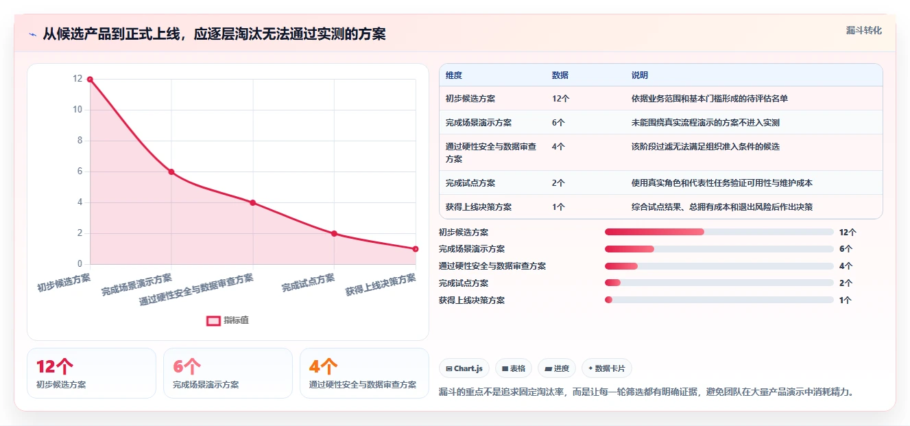Click the footer note starting with 漏斗的重点
The image size is (910, 426).
(646, 392)
